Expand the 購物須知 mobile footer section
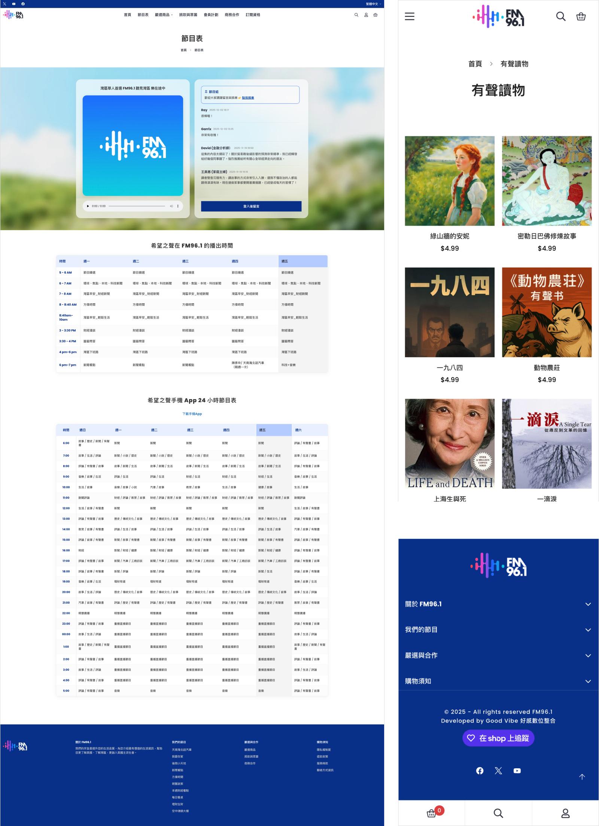Image resolution: width=599 pixels, height=826 pixels. coord(498,681)
